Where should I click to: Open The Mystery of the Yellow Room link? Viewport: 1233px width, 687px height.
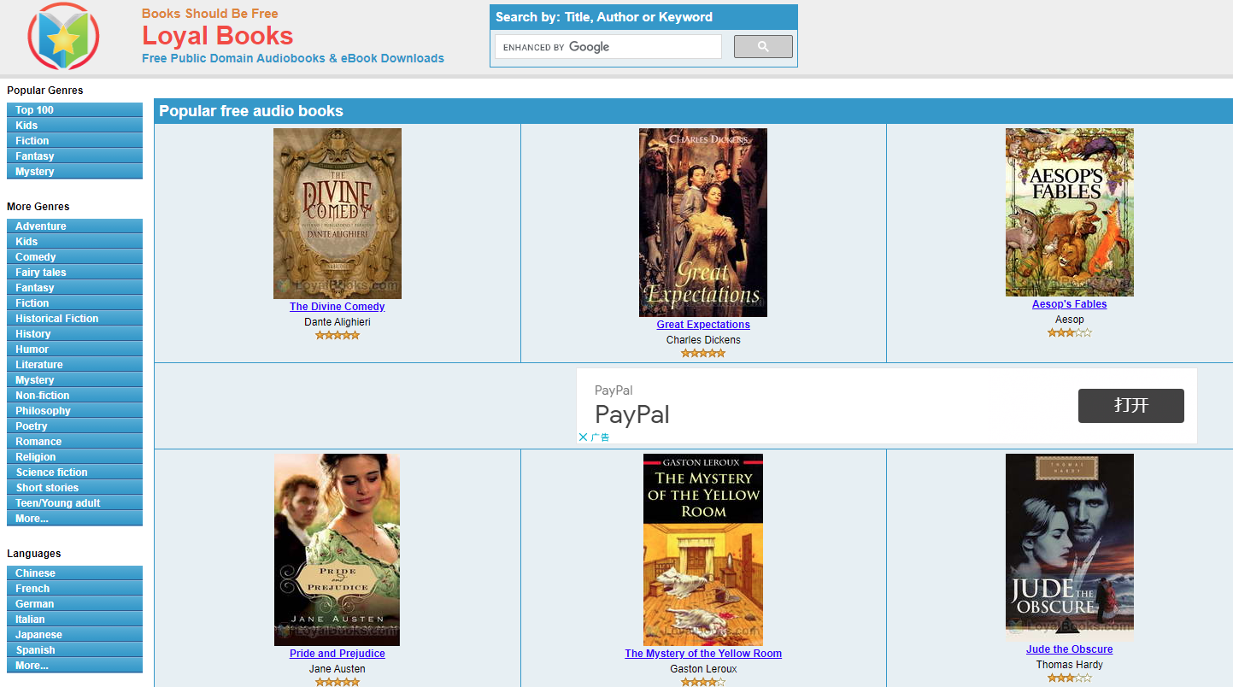click(x=703, y=654)
